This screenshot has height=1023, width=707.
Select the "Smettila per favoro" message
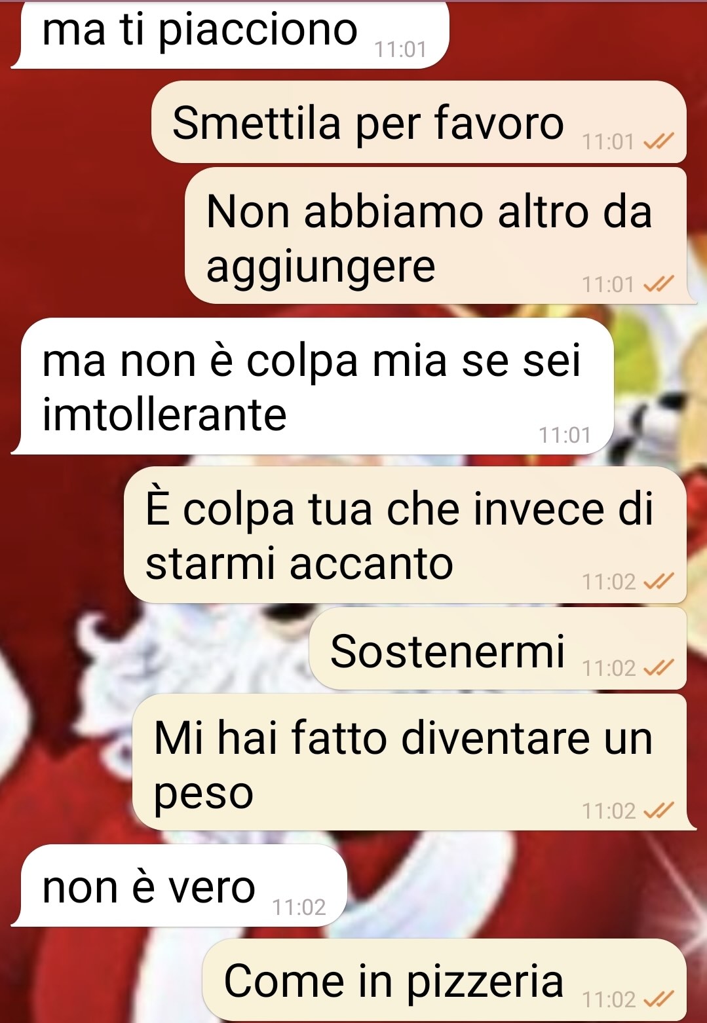click(419, 122)
